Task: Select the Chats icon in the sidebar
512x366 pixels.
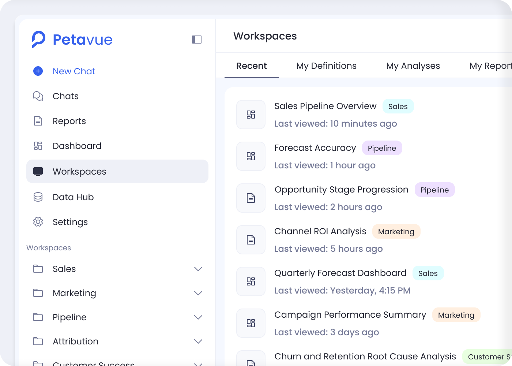Action: 38,96
